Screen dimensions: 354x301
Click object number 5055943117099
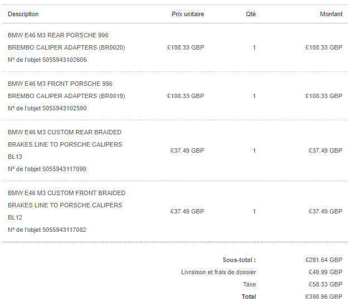(x=47, y=169)
